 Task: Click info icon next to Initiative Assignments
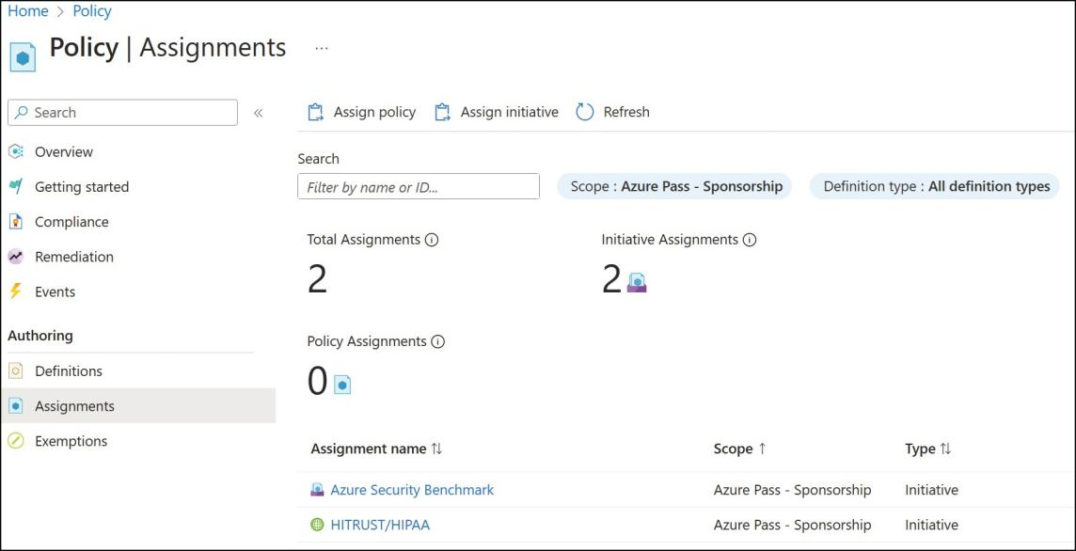750,240
